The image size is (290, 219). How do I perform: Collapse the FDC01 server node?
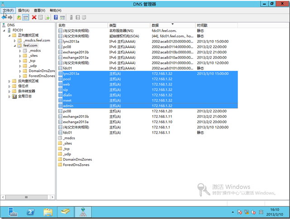(4, 30)
